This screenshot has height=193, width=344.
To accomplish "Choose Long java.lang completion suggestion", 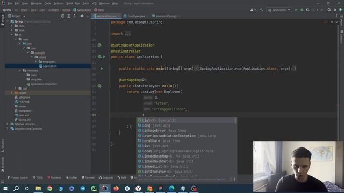I will (186, 125).
